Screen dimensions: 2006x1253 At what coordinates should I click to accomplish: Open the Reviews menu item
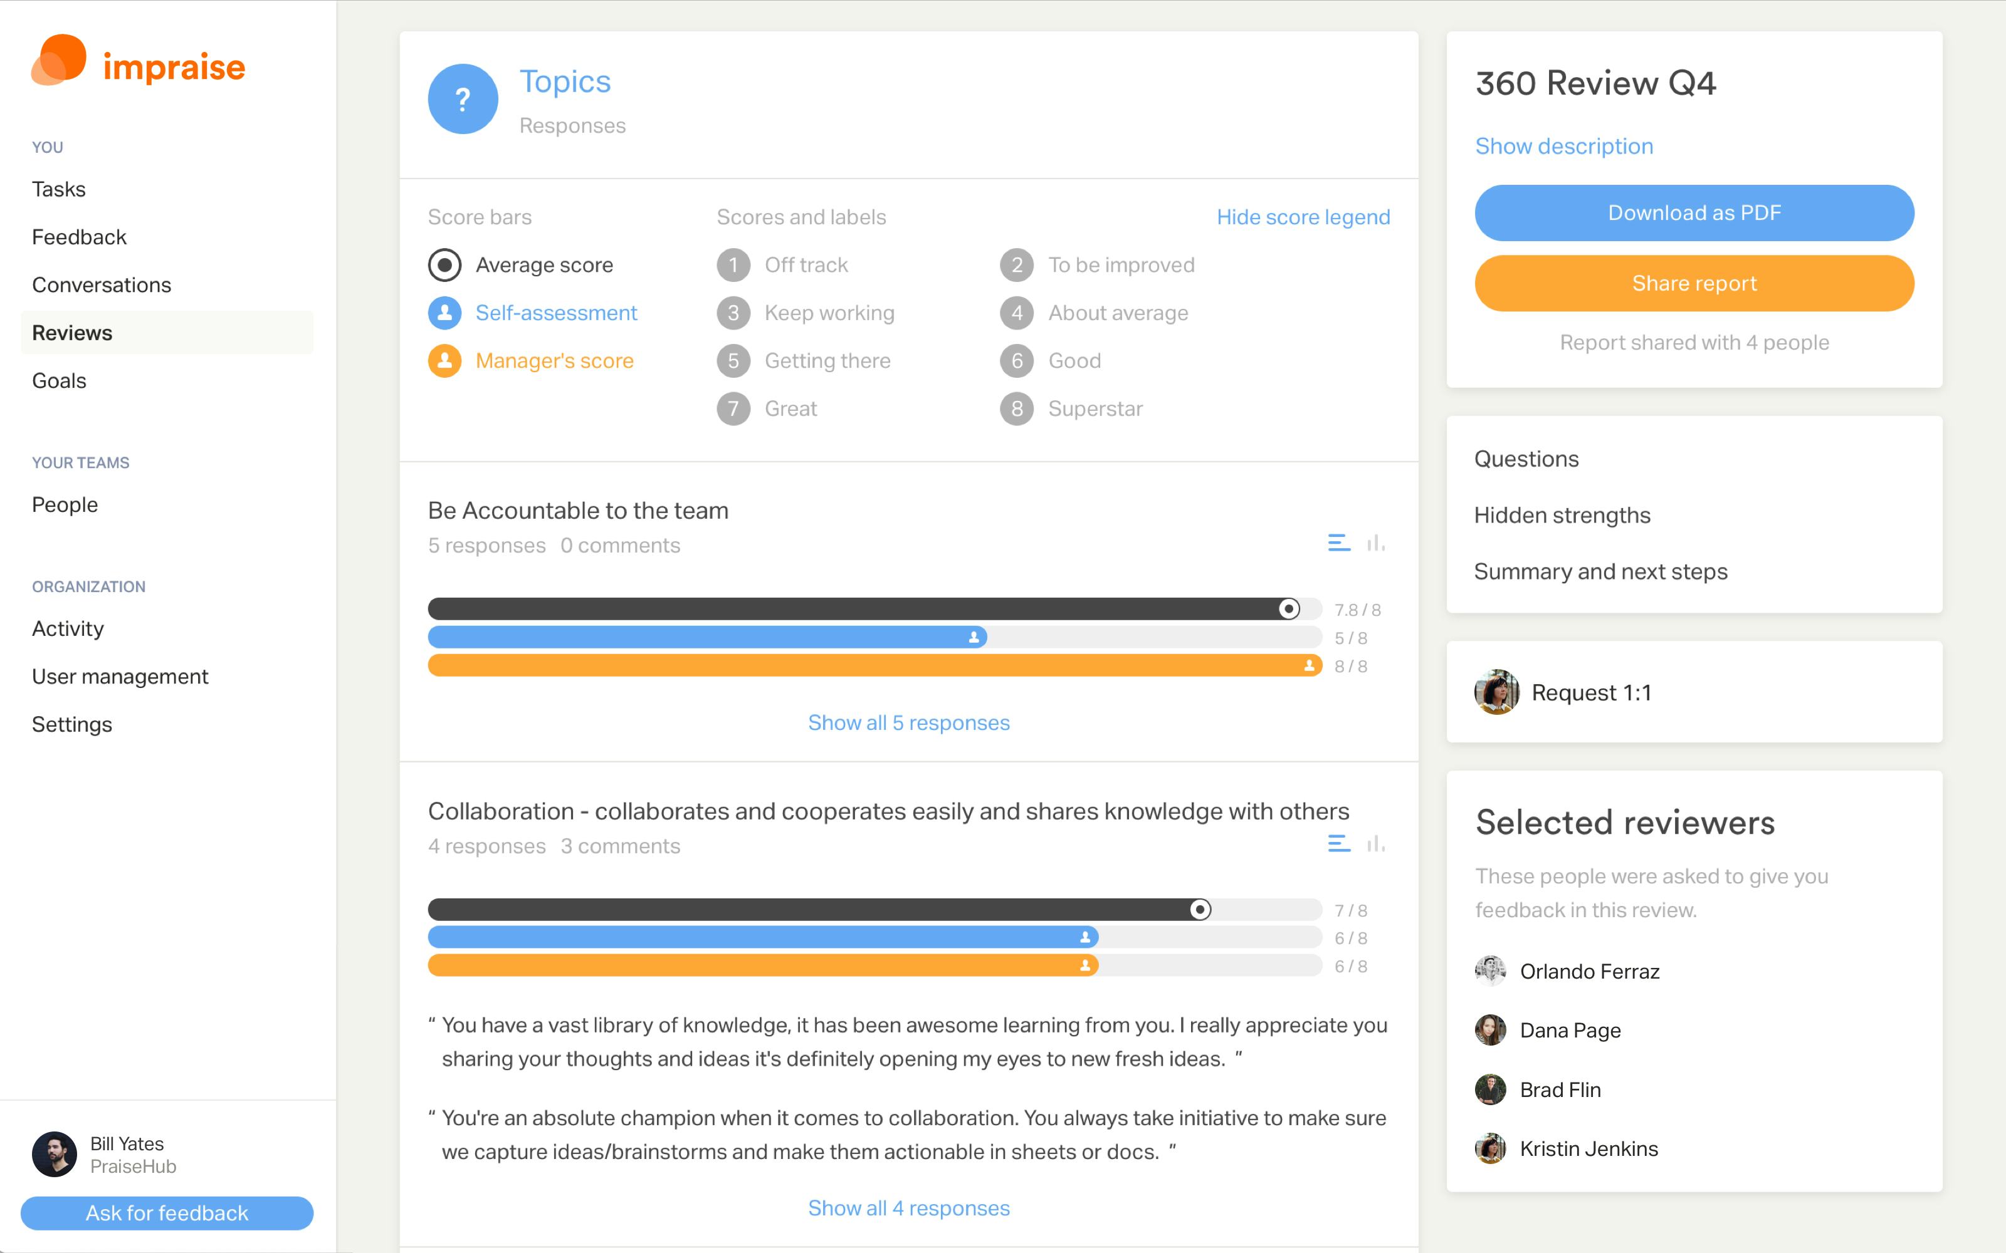72,332
